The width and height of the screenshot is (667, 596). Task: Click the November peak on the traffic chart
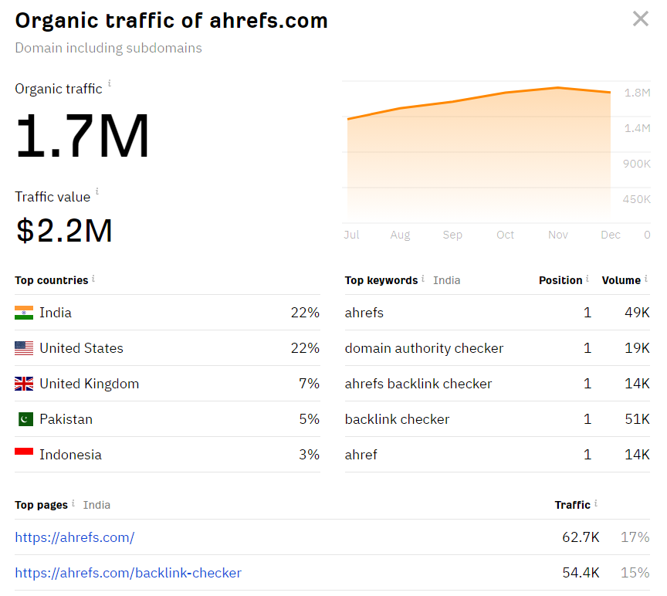point(557,87)
